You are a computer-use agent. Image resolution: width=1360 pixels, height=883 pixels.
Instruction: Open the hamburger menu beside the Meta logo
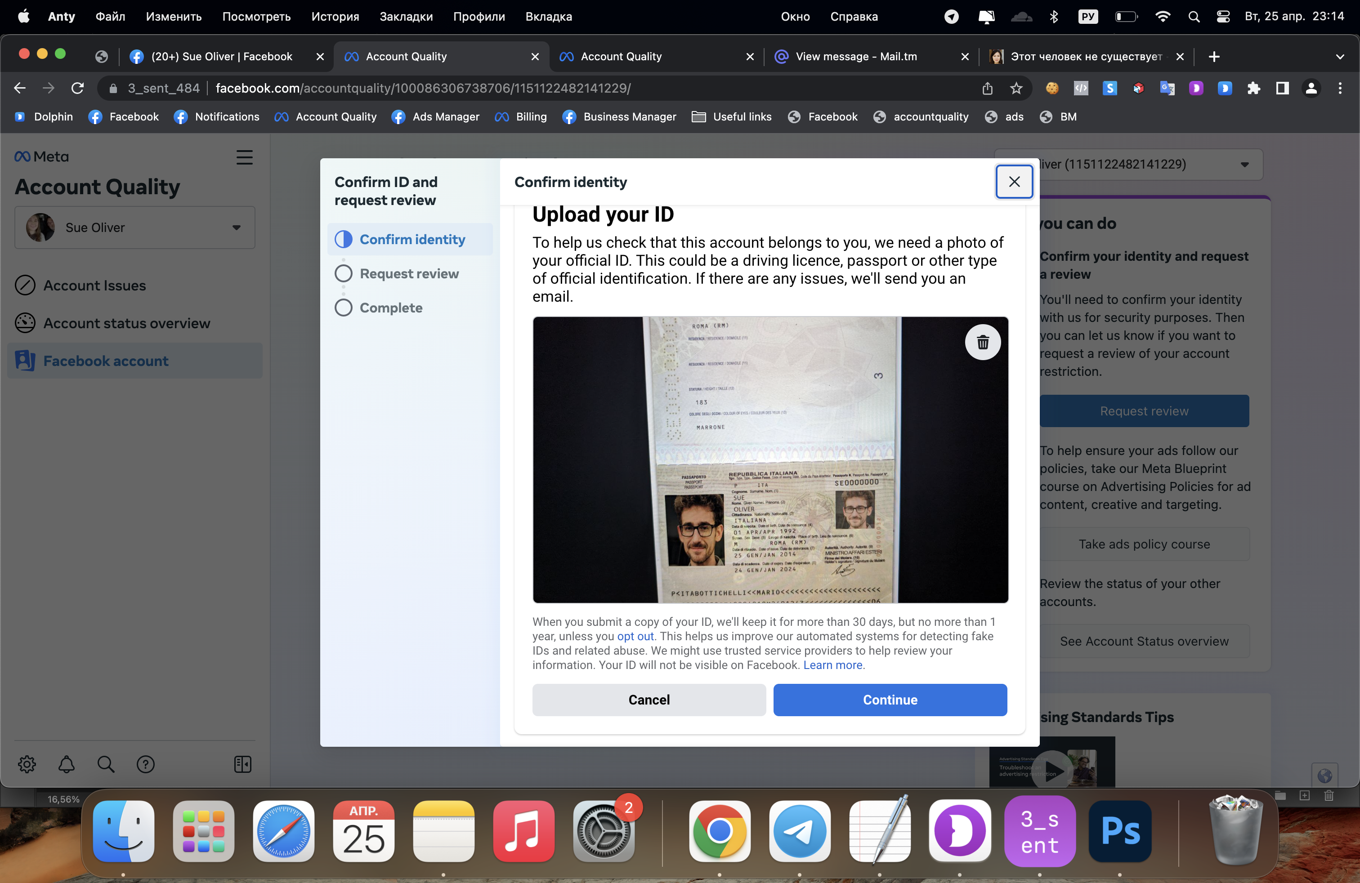[x=245, y=157]
